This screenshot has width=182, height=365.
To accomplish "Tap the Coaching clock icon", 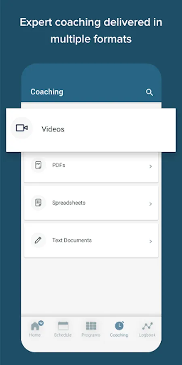I will pos(119,326).
